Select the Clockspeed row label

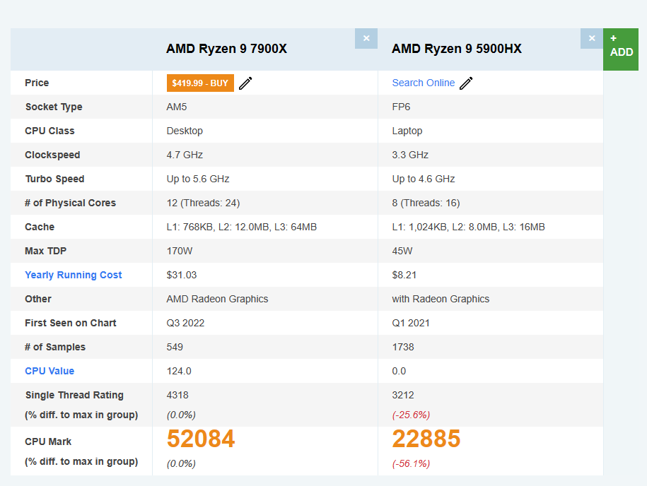coord(52,155)
